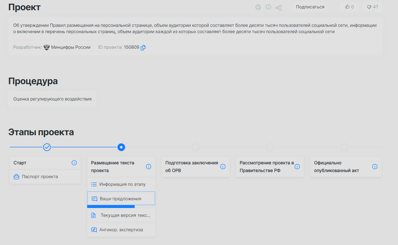The width and height of the screenshot is (398, 245).
Task: Like the project with thumbs up
Action: 349,7
